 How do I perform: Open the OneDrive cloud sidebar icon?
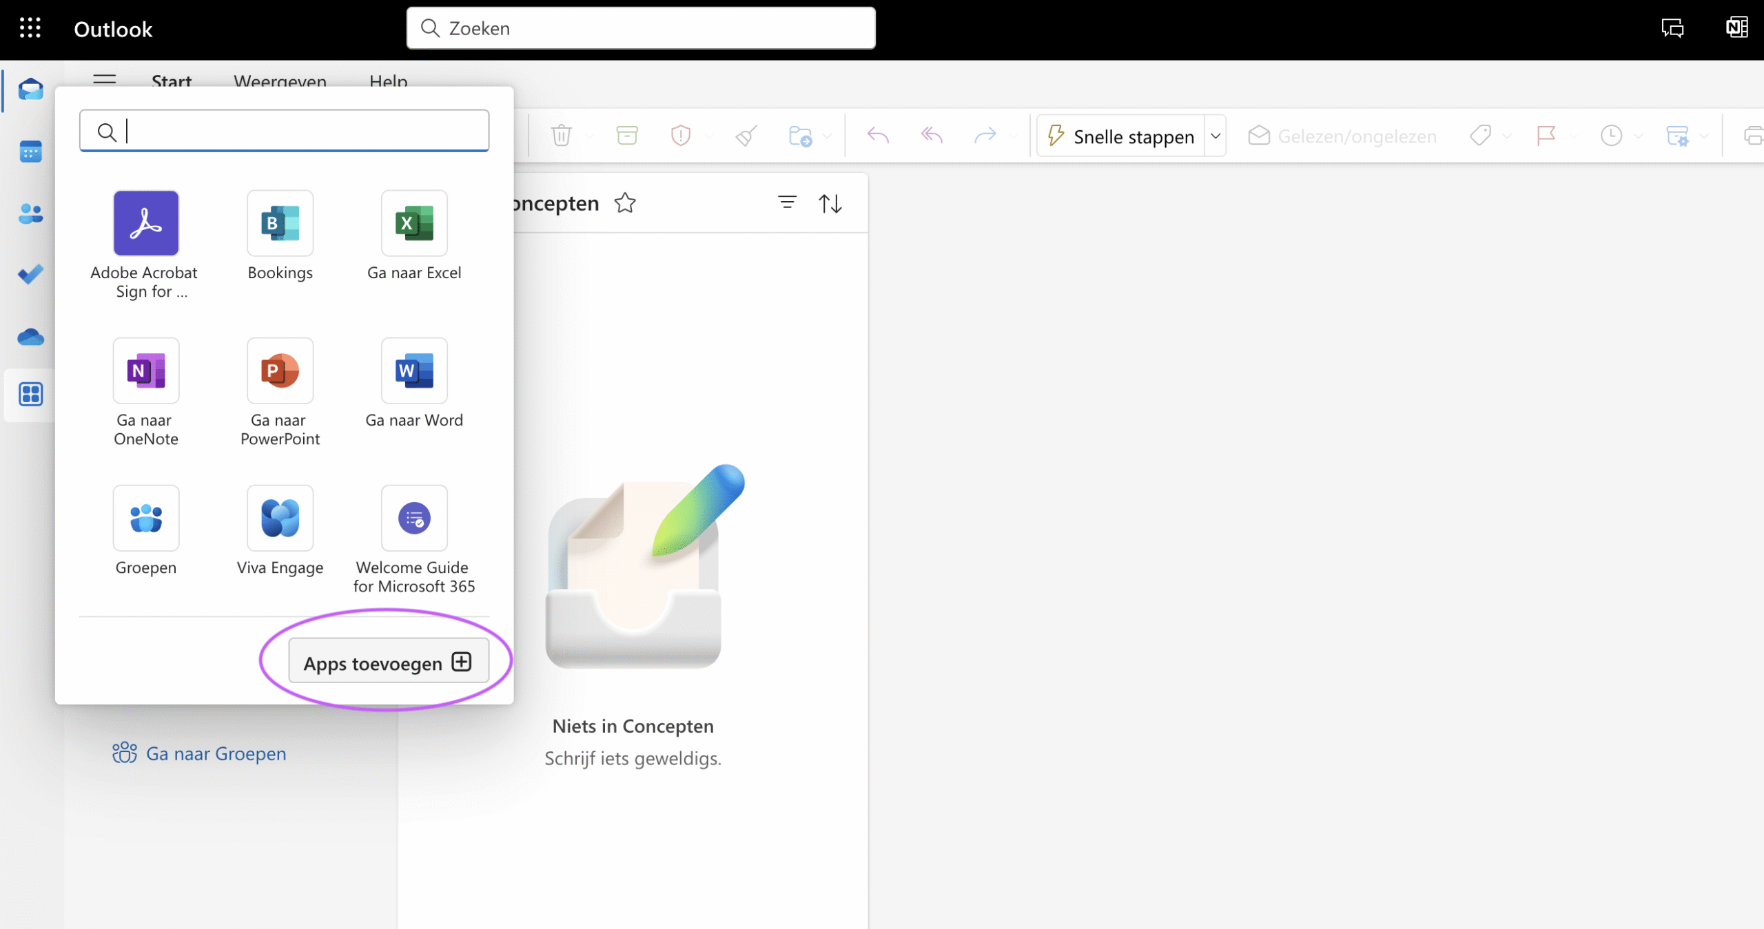coord(30,337)
